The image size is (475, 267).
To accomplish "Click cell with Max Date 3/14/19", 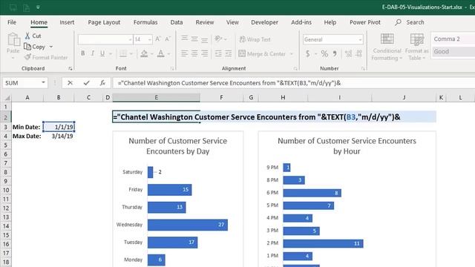I will [59, 136].
